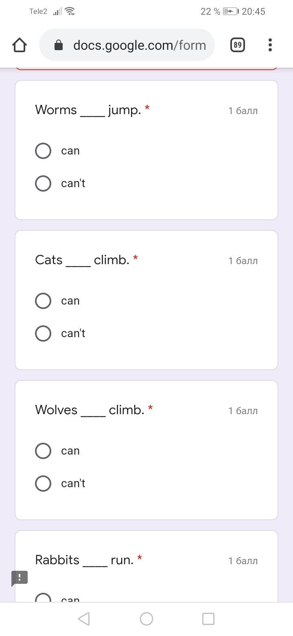Tap the browser home icon
This screenshot has height=636, width=293.
20,45
